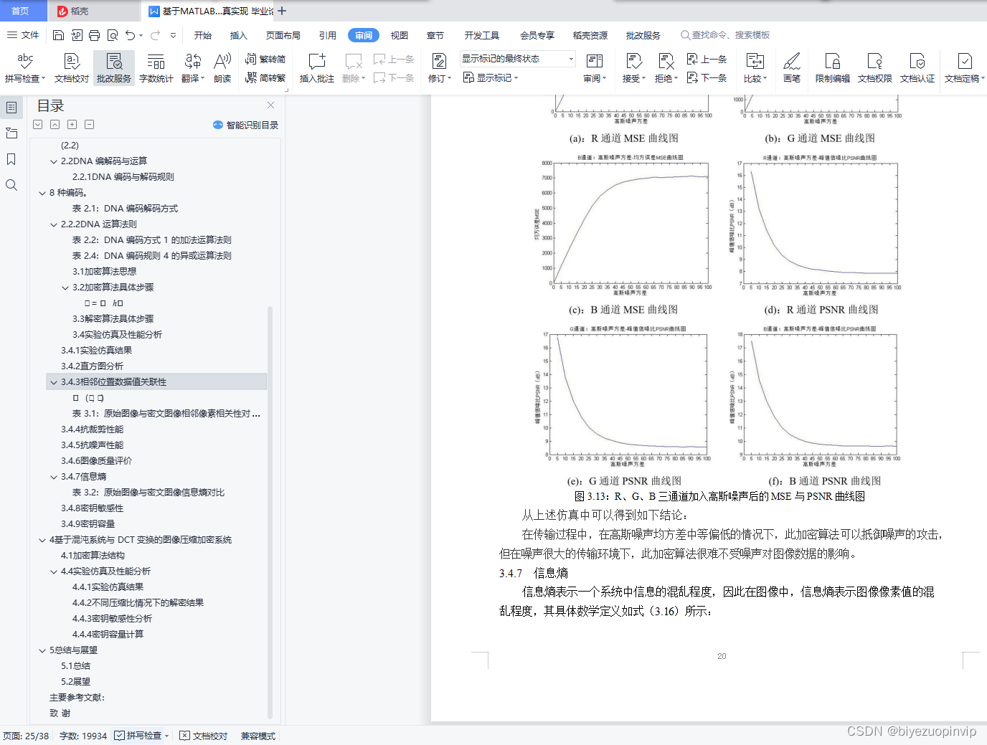Open the 文件 menu

pos(23,35)
